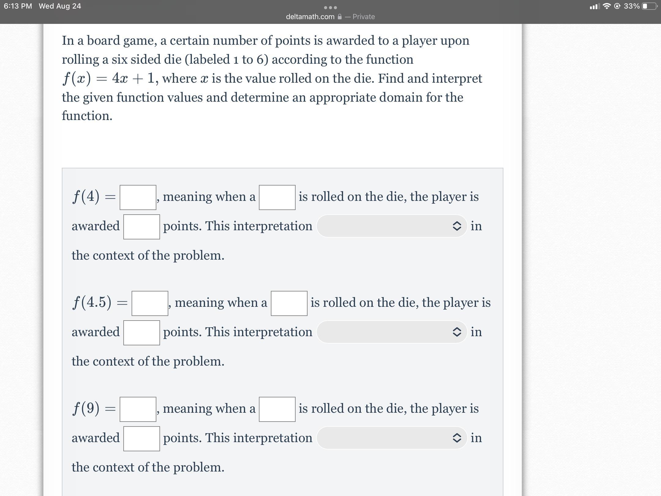The image size is (661, 496).
Task: Tap the orientation lock status icon
Action: (617, 6)
